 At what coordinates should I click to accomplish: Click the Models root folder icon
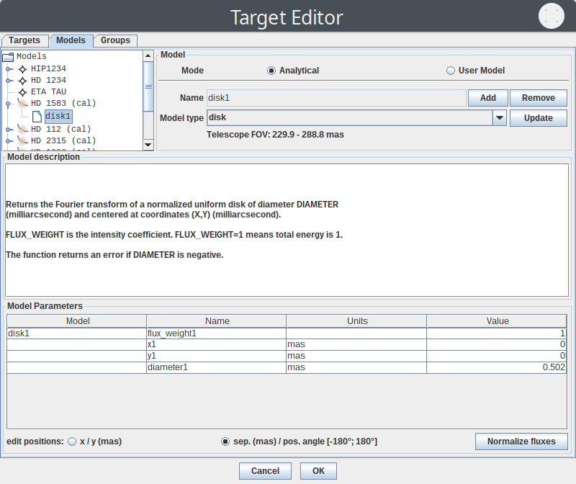pyautogui.click(x=9, y=56)
